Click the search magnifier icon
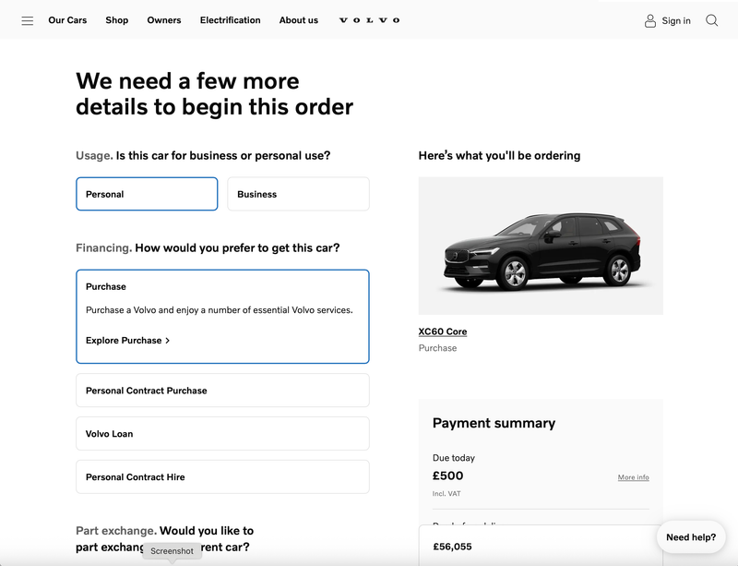738x566 pixels. [x=711, y=19]
